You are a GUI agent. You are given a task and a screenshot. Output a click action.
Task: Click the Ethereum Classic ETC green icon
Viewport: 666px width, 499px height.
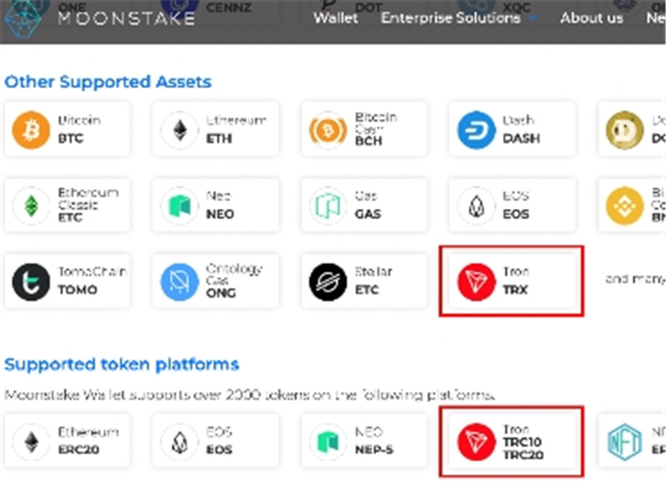32,205
